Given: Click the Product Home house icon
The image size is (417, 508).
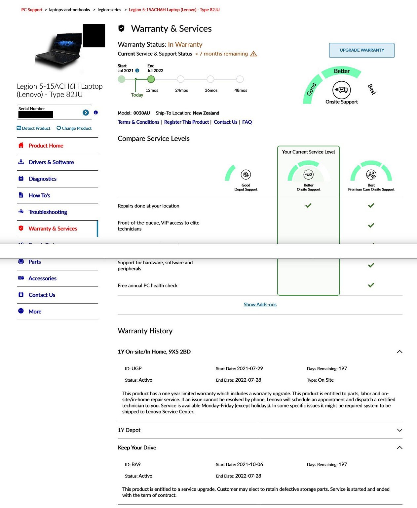Looking at the screenshot, I should (21, 145).
